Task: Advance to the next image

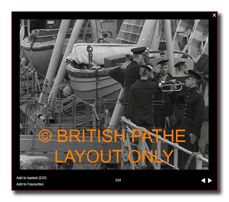Action: (210, 181)
